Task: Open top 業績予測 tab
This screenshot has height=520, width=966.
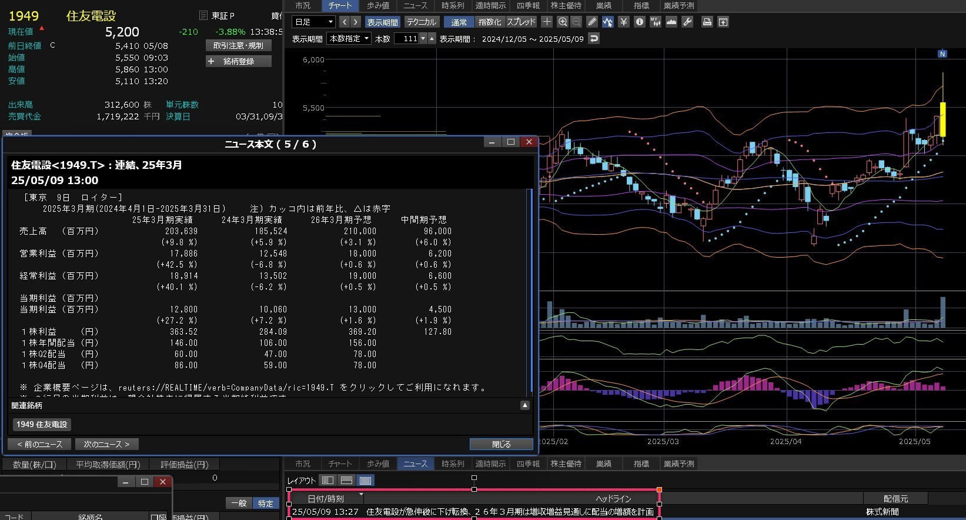Action: [x=678, y=5]
